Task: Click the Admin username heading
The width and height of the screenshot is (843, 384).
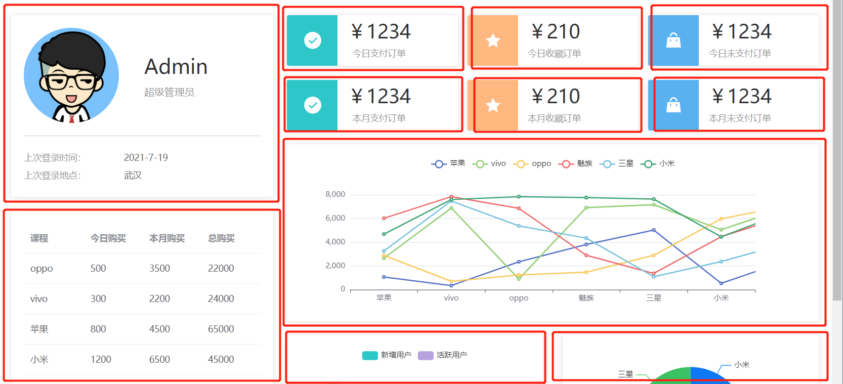Action: tap(176, 67)
